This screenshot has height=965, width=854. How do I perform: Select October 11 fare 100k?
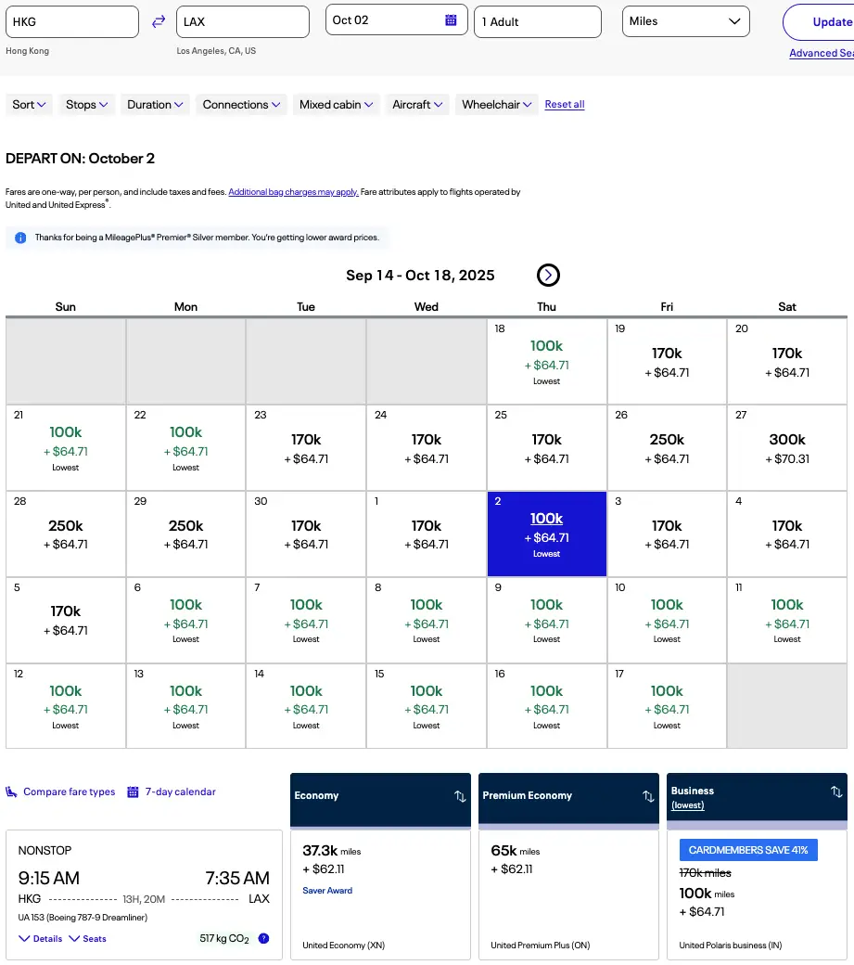787,620
